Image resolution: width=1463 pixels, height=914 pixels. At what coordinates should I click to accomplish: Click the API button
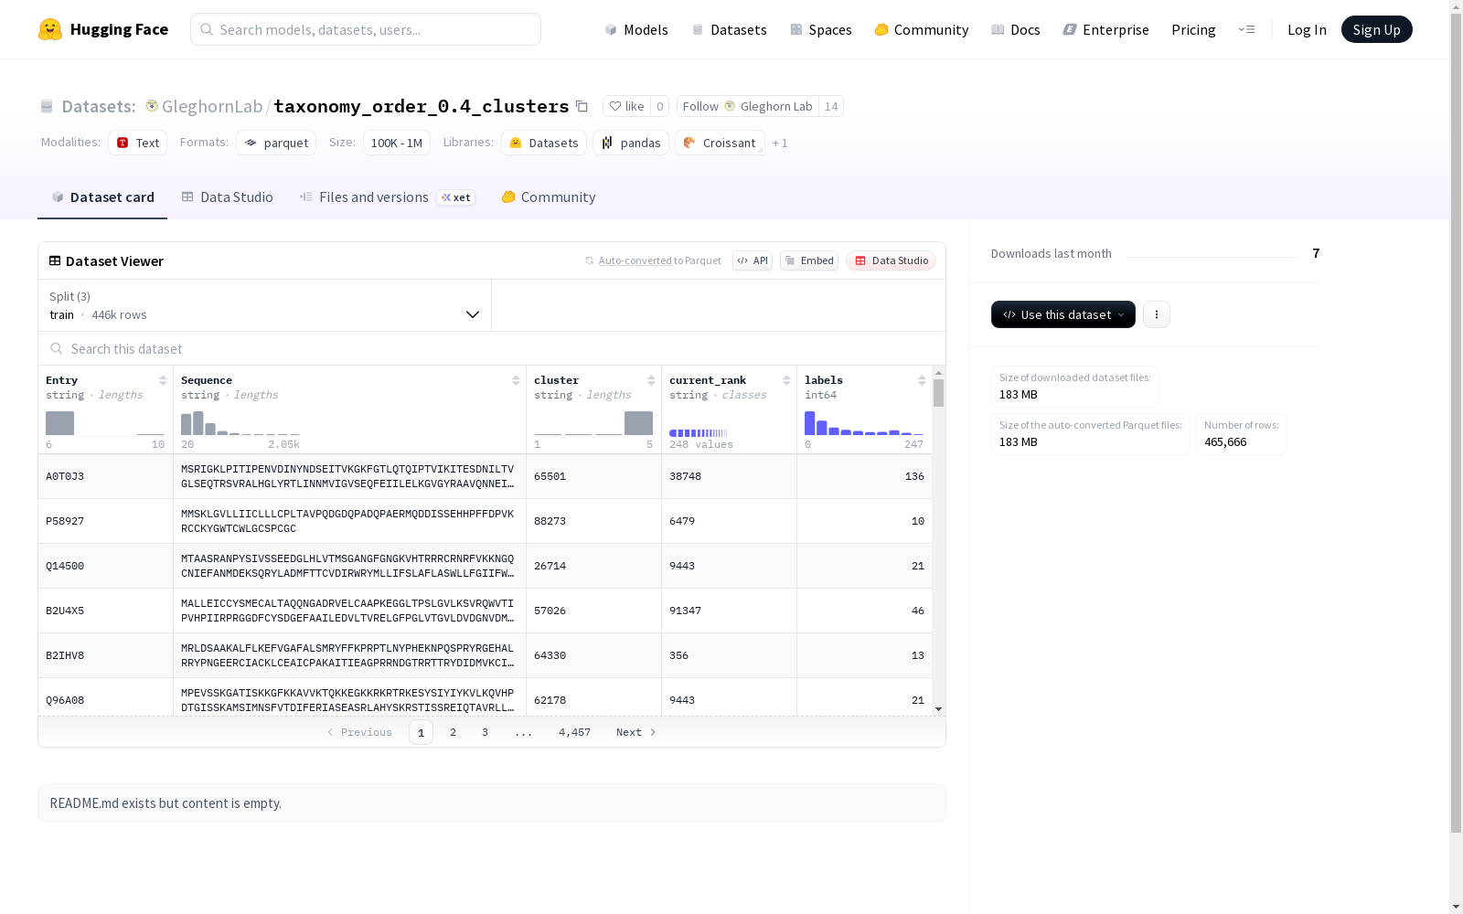point(753,260)
